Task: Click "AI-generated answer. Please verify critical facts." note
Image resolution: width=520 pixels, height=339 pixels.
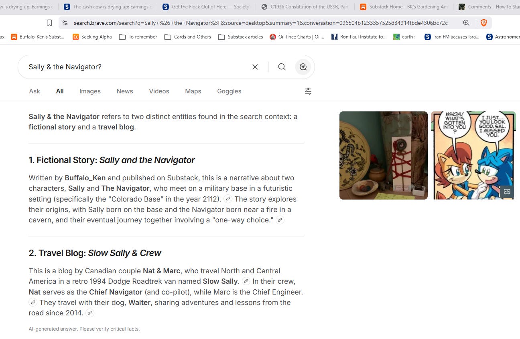Action: coord(84,329)
